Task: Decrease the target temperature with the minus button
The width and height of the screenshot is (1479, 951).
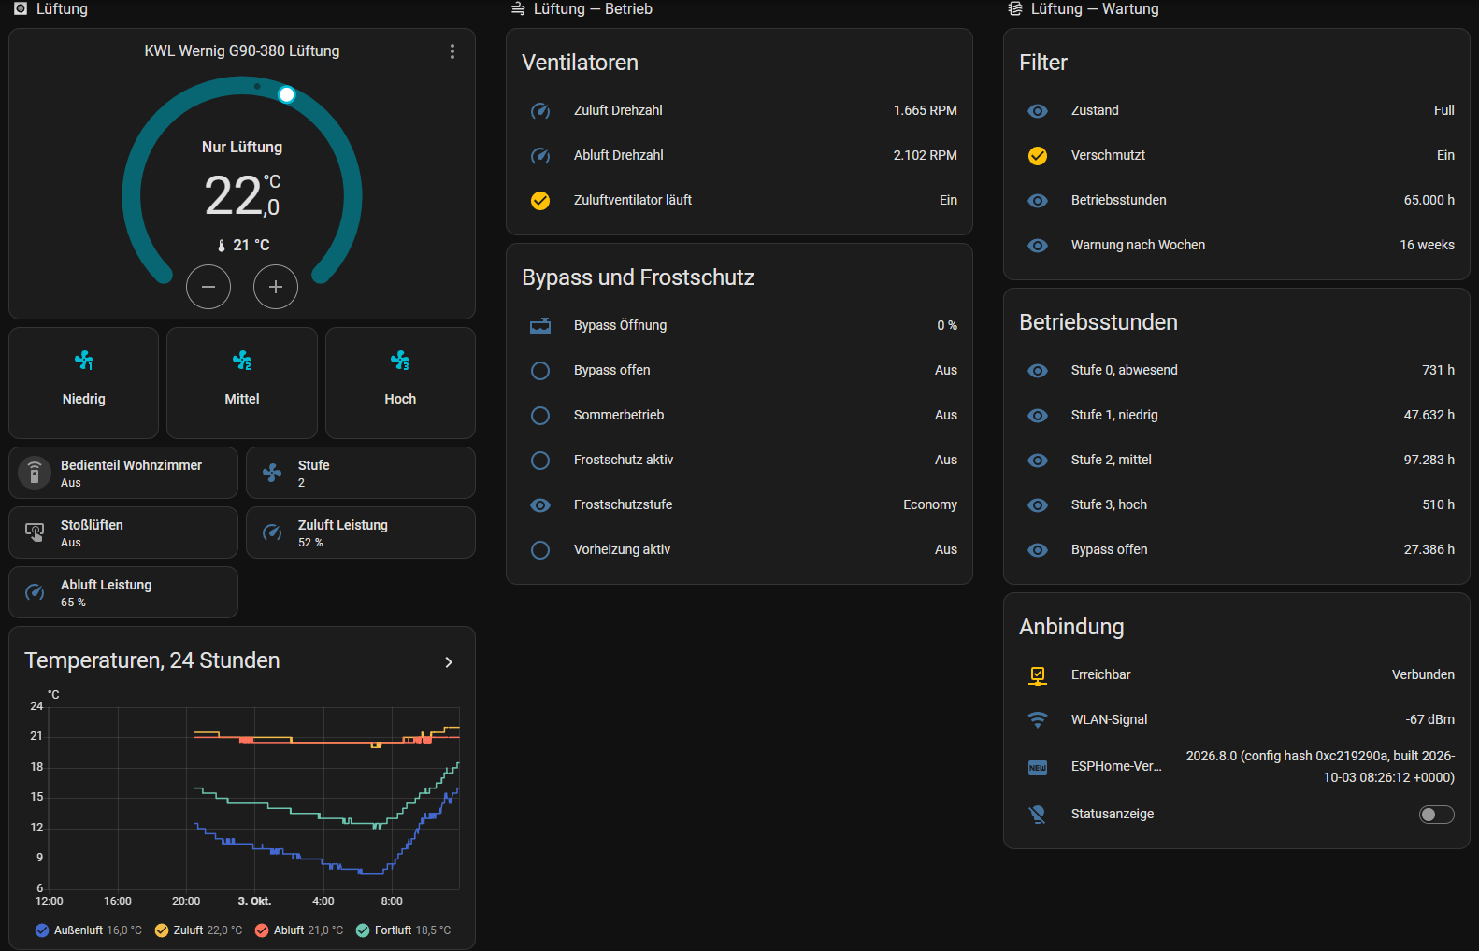Action: click(208, 287)
